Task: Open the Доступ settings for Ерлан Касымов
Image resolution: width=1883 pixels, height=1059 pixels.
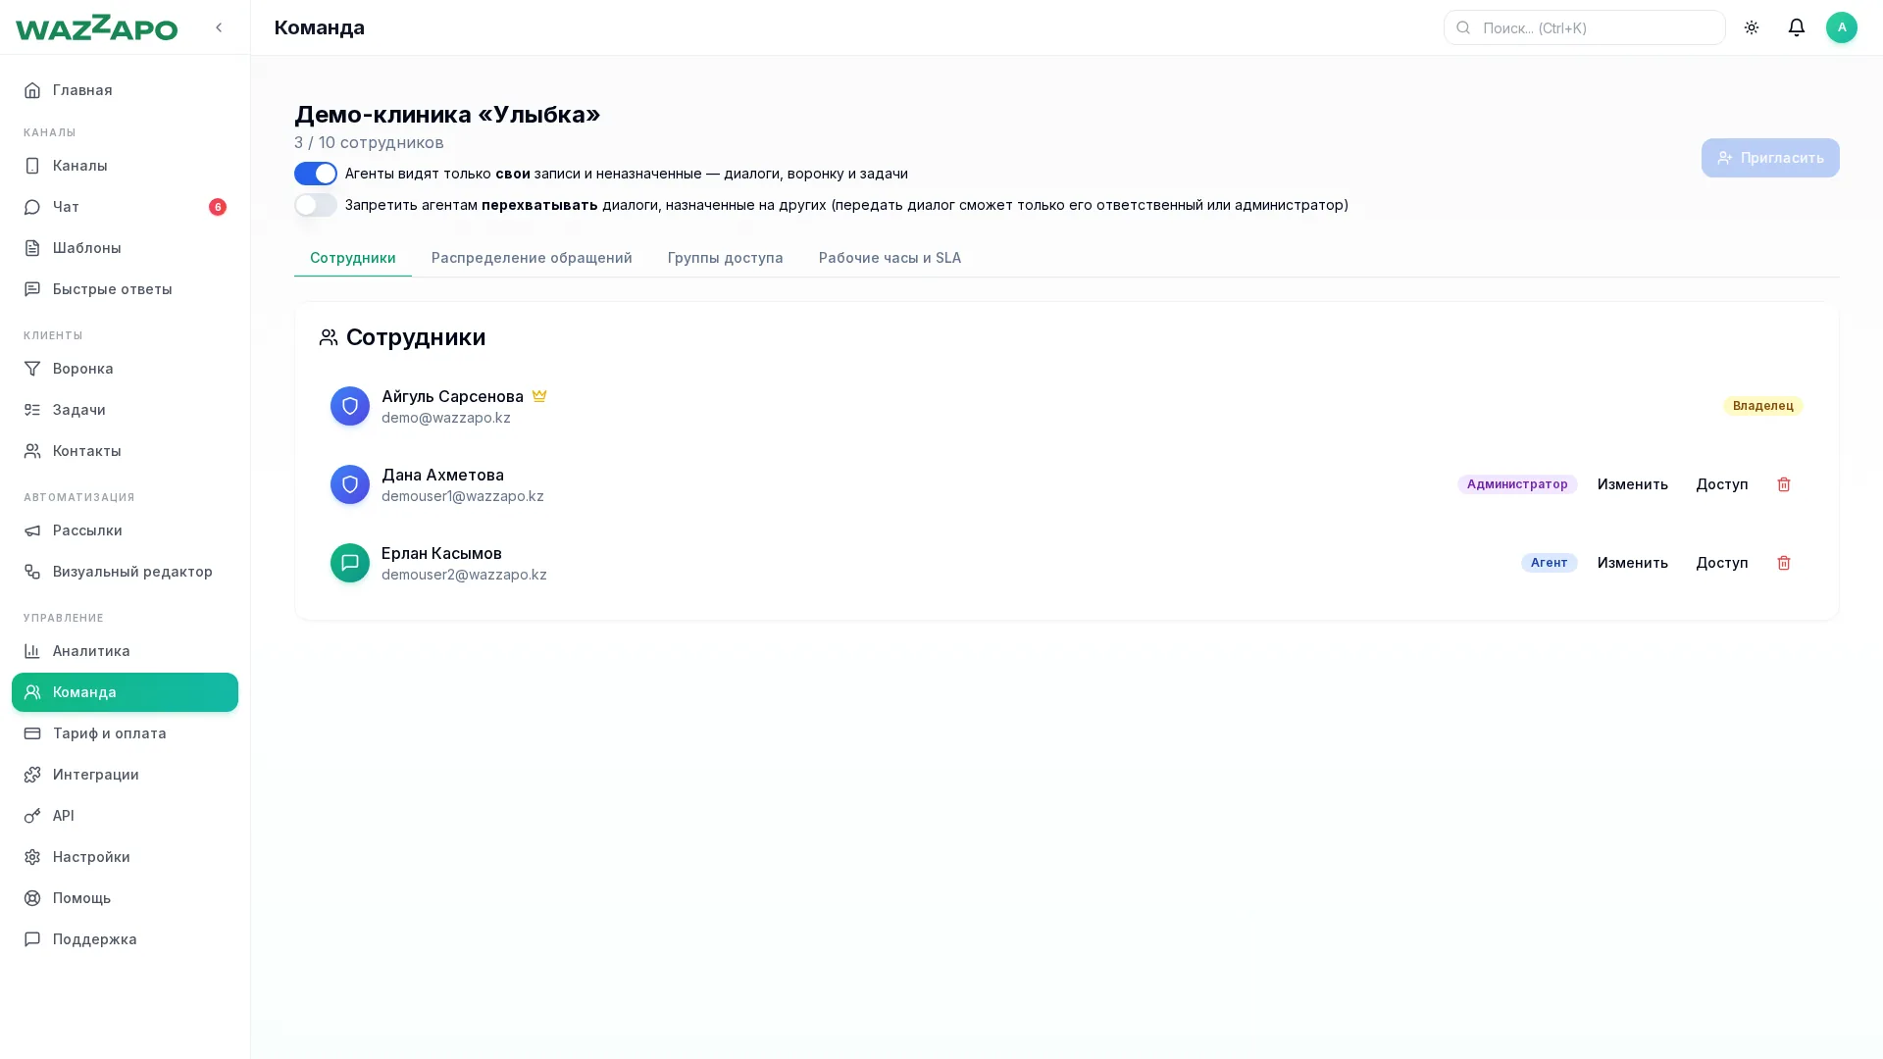Action: point(1722,563)
